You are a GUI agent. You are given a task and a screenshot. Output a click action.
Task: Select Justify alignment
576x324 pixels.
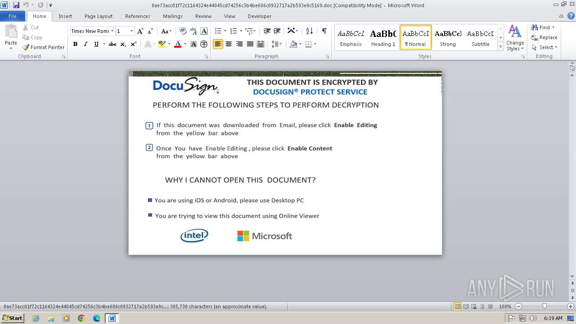pos(250,44)
